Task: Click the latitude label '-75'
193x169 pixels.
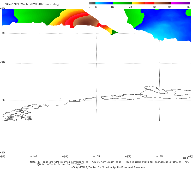Action: [2, 100]
